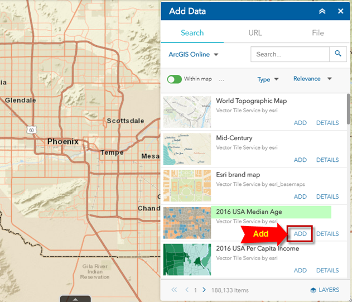Viewport: 352px width, 302px height.
Task: Open the Relevance sort dropdown
Action: (x=312, y=79)
